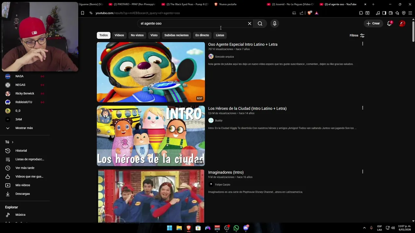Viewport: 415px width, 233px height.
Task: Play Los héroes de la ciudad thumbnail
Action: click(151, 136)
